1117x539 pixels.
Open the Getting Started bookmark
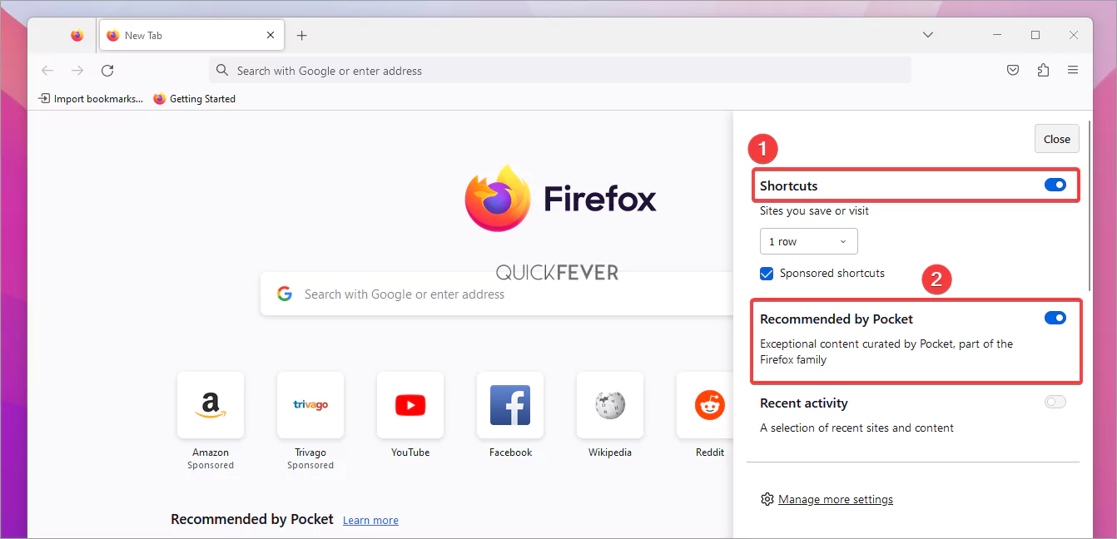pos(195,99)
